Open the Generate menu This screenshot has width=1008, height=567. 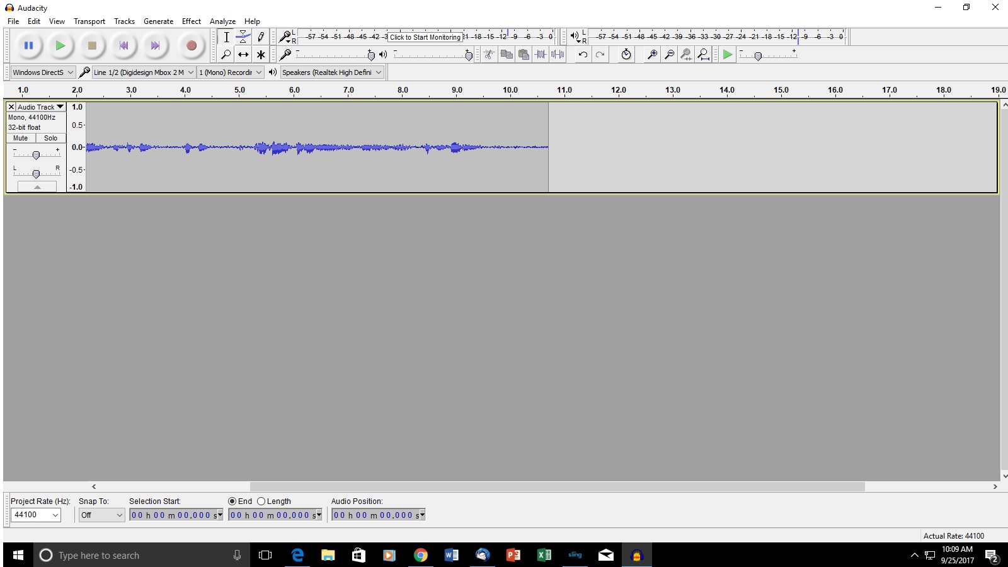[x=158, y=21]
